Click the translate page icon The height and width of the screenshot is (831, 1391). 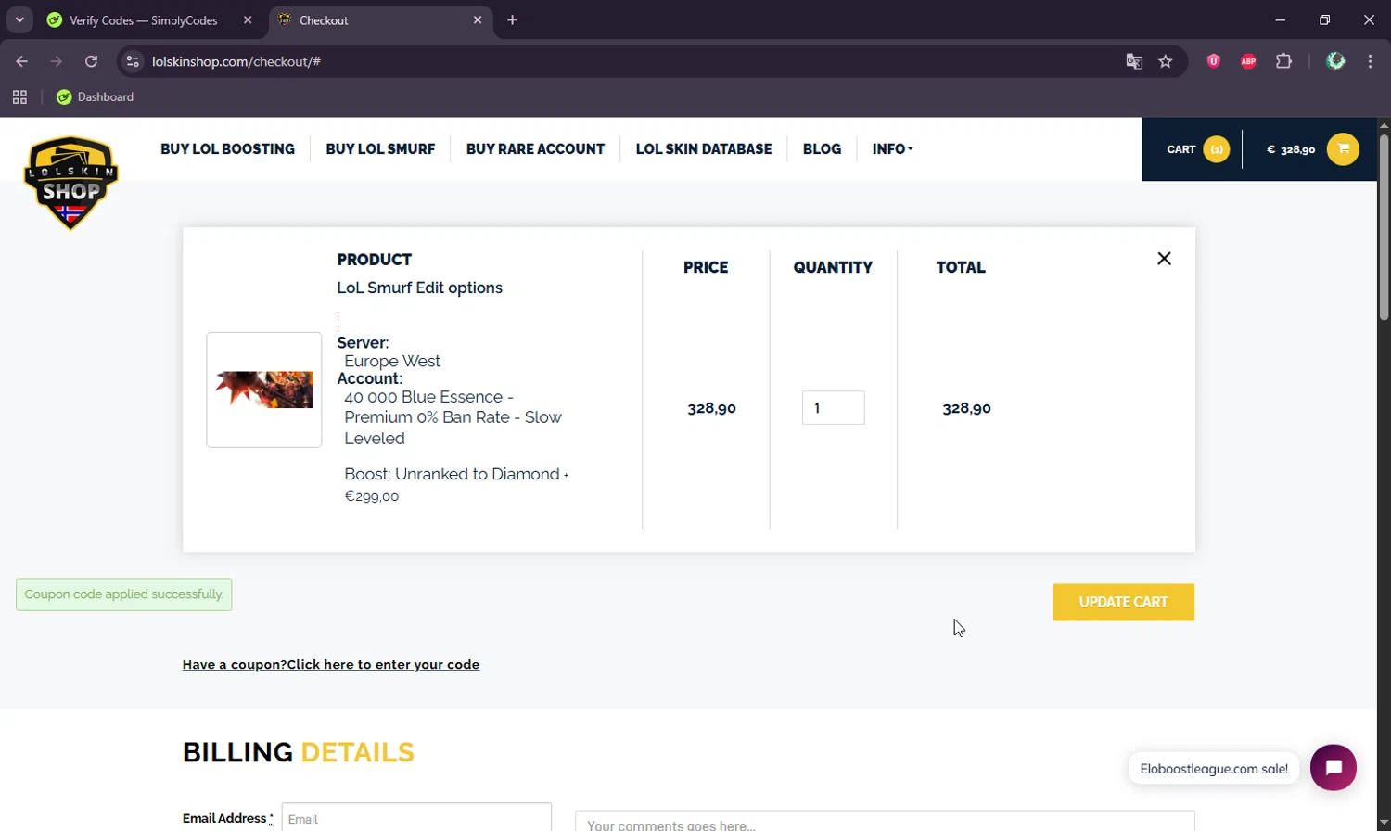pos(1134,61)
